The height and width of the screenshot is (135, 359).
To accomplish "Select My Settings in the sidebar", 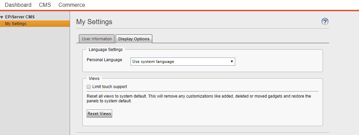I will [x=35, y=23].
